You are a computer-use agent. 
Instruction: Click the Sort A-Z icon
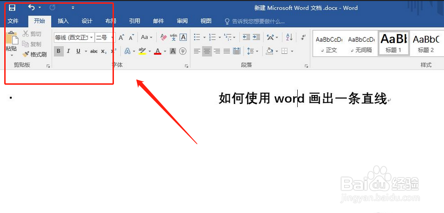point(289,37)
